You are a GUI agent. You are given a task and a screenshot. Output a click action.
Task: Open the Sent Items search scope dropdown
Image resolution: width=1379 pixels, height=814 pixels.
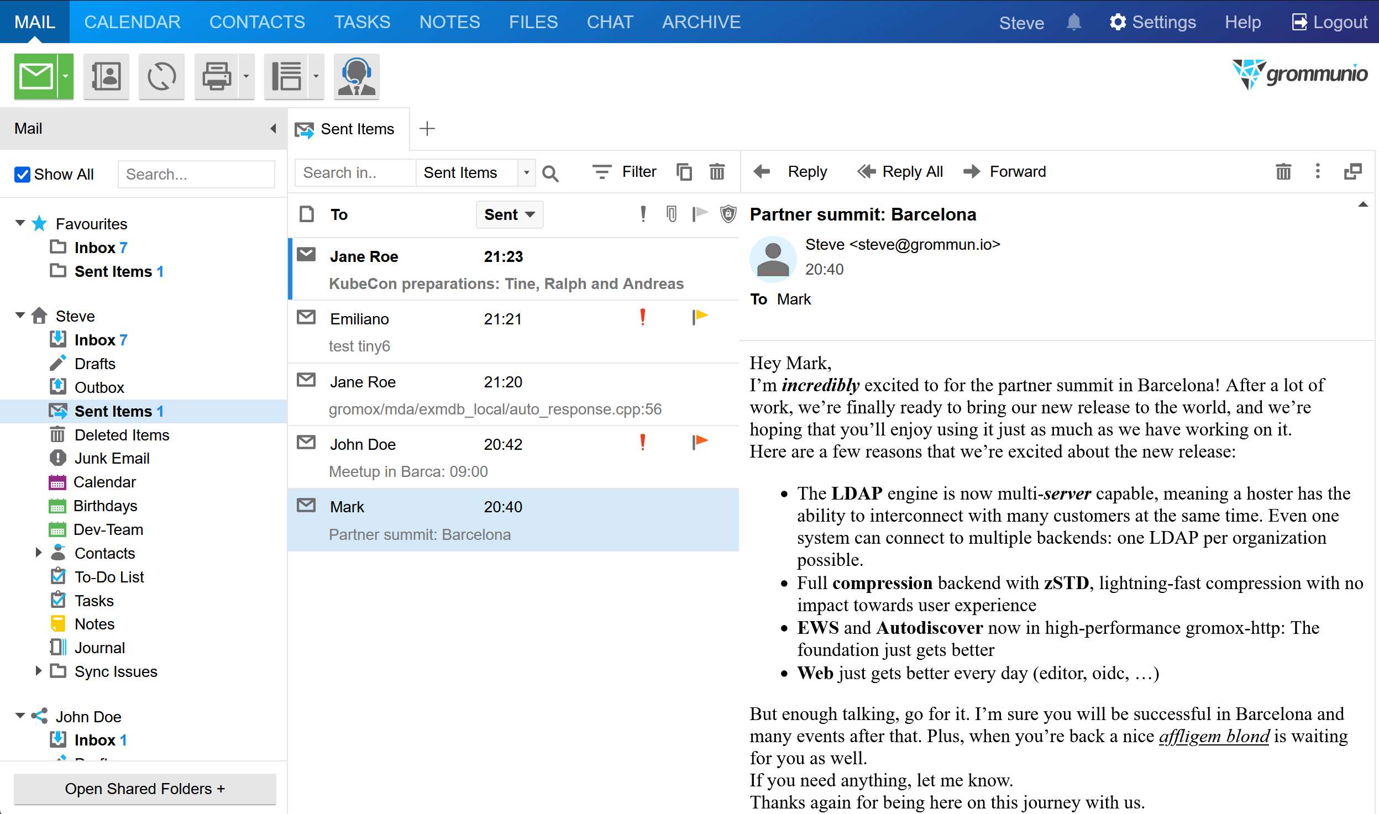pos(526,172)
